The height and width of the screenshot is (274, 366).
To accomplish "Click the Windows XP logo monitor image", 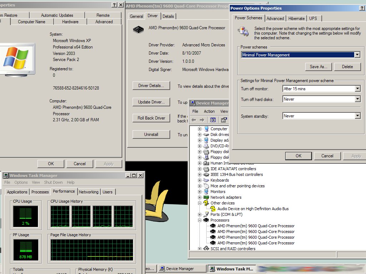I will (x=17, y=60).
